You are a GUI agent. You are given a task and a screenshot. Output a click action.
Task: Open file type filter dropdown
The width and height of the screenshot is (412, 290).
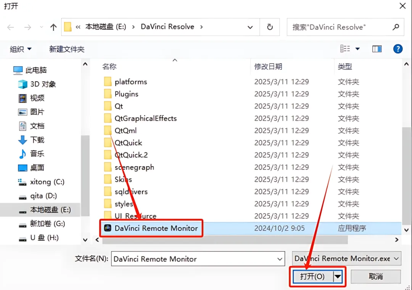[x=346, y=259]
